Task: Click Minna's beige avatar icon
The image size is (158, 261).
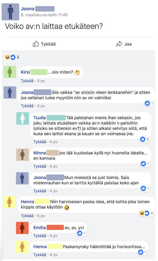Action: click(x=23, y=155)
